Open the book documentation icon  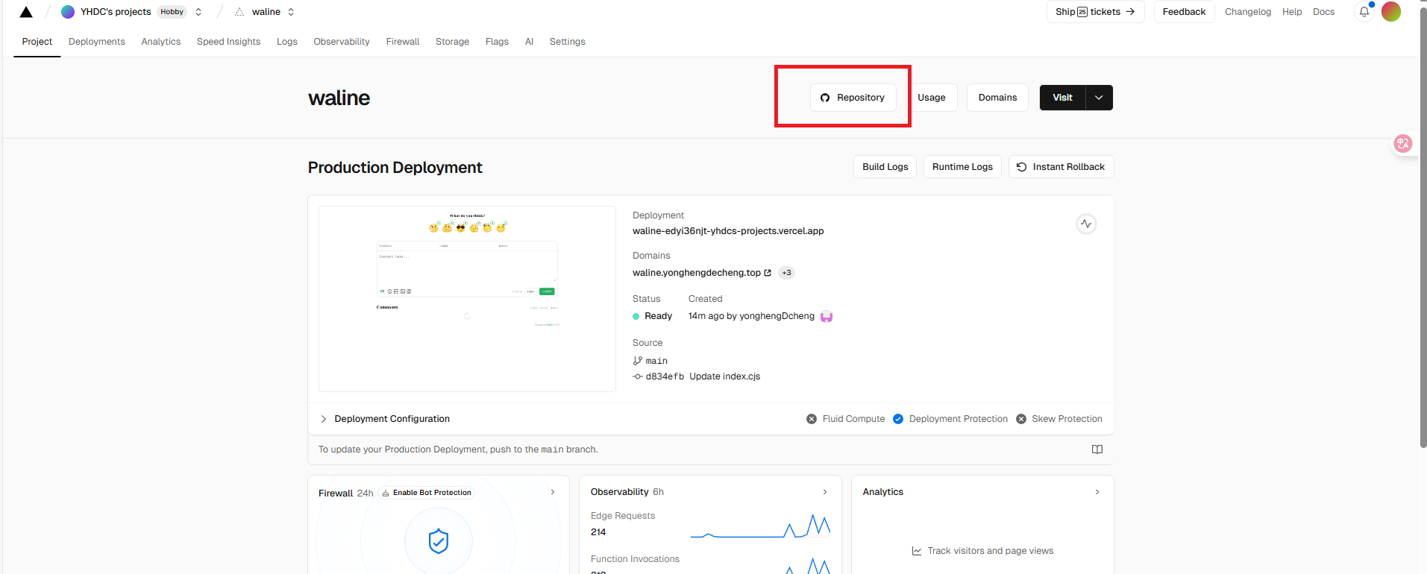point(1097,450)
